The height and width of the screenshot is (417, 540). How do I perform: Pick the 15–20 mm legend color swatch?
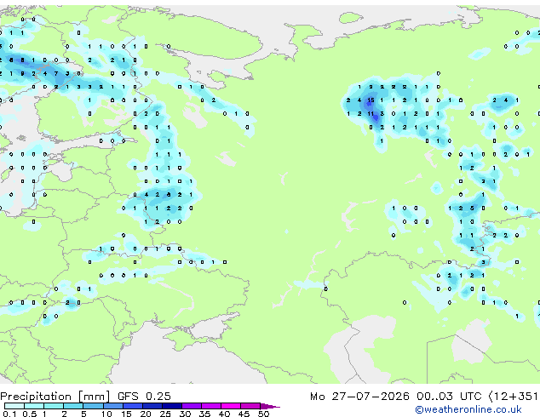point(132,406)
